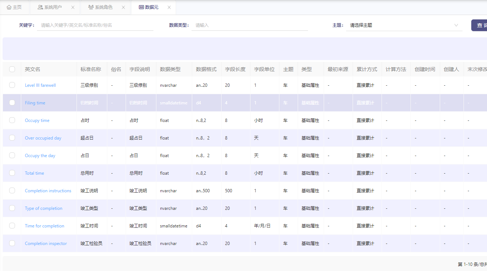Click the 主题 dropdown chevron arrow
The height and width of the screenshot is (271, 487).
point(456,25)
